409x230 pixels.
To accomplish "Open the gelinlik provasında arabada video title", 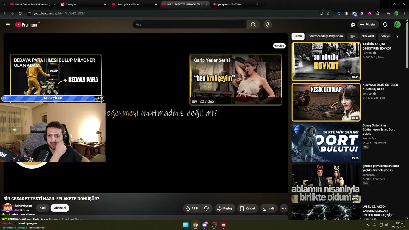I will point(381,168).
